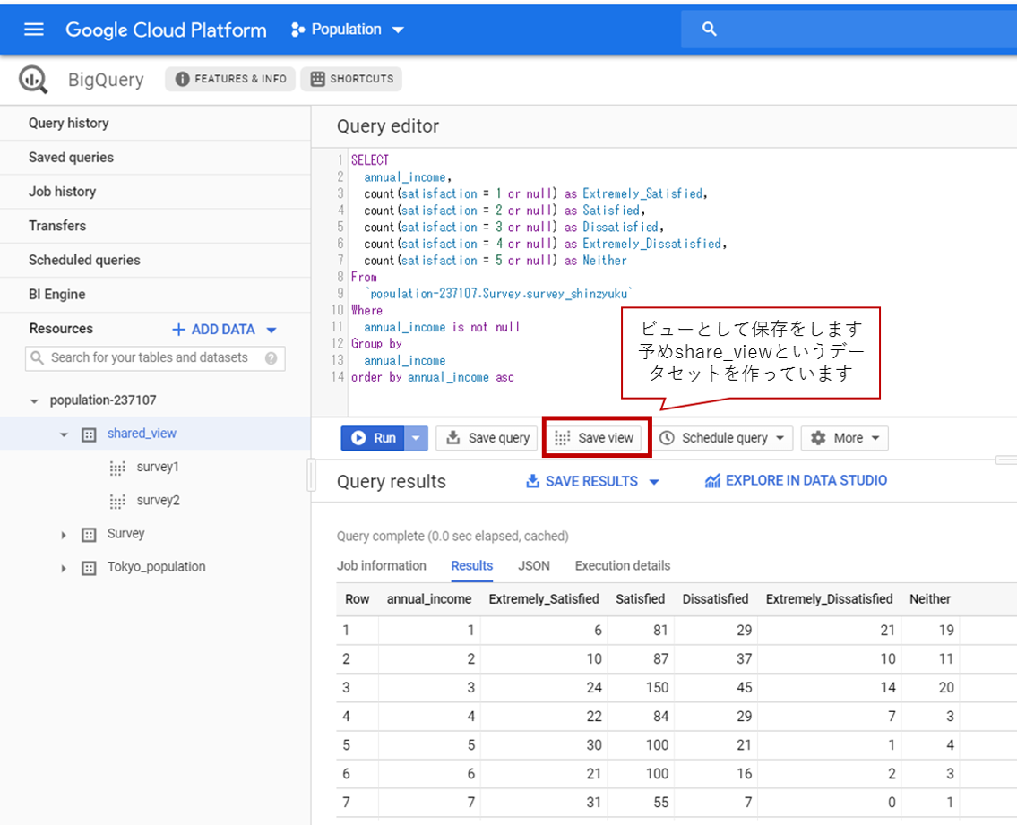This screenshot has height=825, width=1017.
Task: Switch to the Execution details tab
Action: [x=622, y=565]
